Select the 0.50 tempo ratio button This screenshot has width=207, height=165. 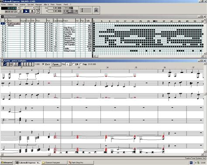pos(66,11)
